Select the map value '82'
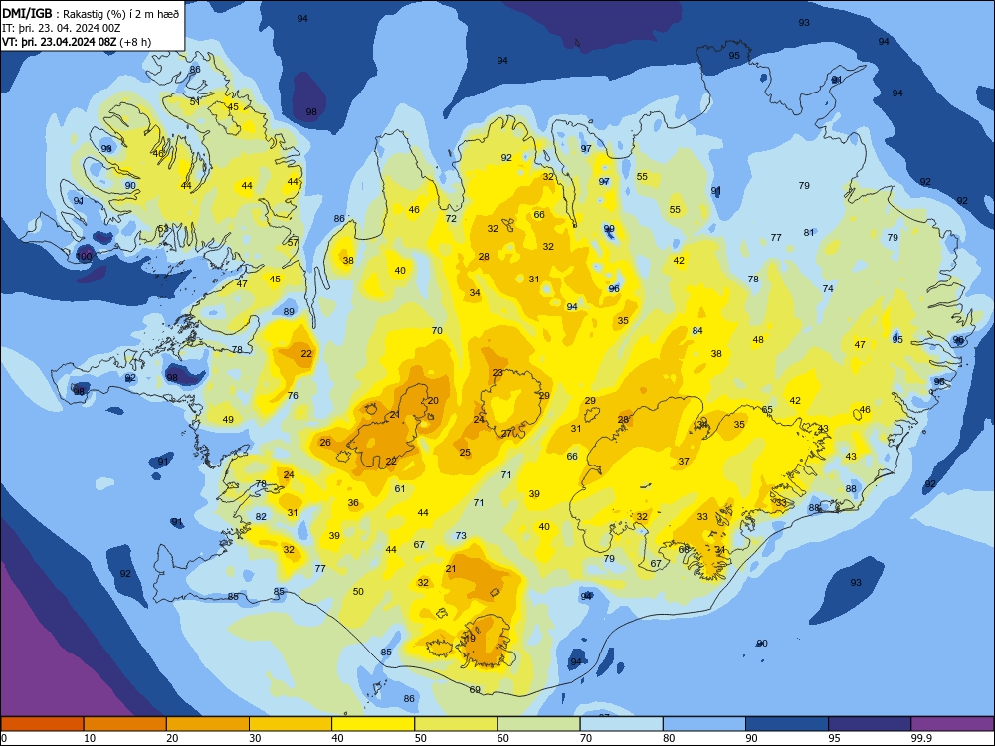This screenshot has height=746, width=995. pyautogui.click(x=261, y=517)
